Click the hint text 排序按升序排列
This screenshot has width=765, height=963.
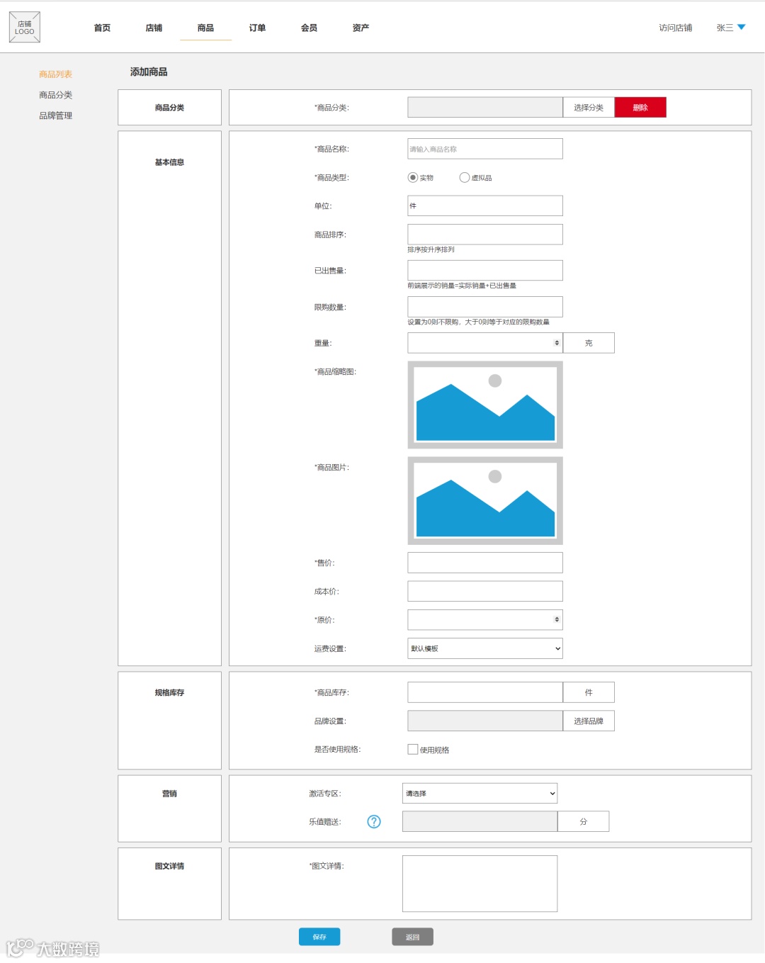(x=431, y=249)
